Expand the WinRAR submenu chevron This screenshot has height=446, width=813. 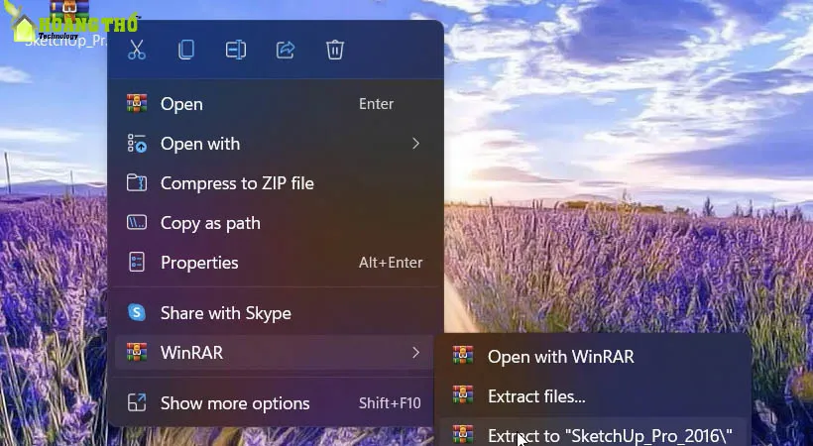click(x=415, y=352)
